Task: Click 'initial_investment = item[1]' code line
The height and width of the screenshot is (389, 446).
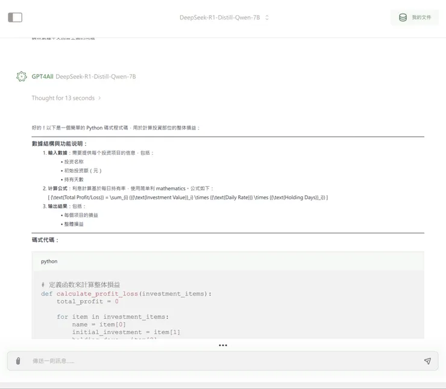Action: [126, 332]
